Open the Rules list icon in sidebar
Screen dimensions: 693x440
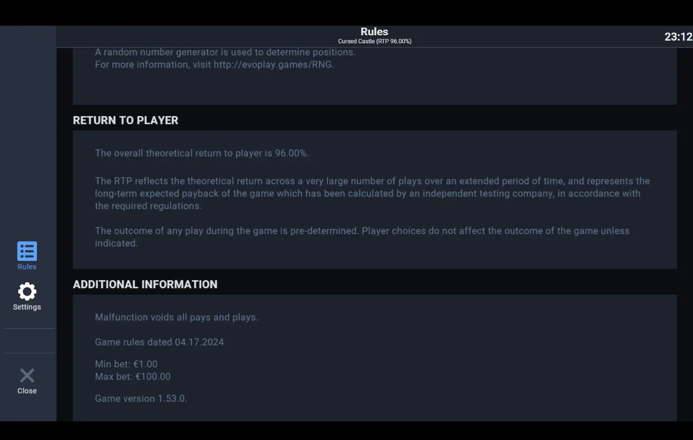27,251
